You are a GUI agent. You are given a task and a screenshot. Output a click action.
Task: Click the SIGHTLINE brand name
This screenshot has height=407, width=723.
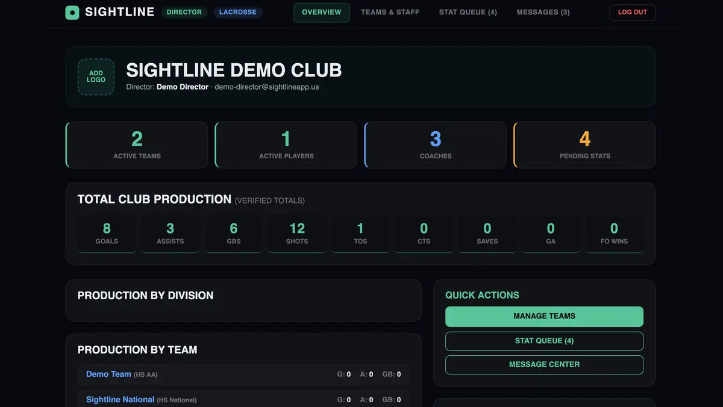(x=120, y=12)
